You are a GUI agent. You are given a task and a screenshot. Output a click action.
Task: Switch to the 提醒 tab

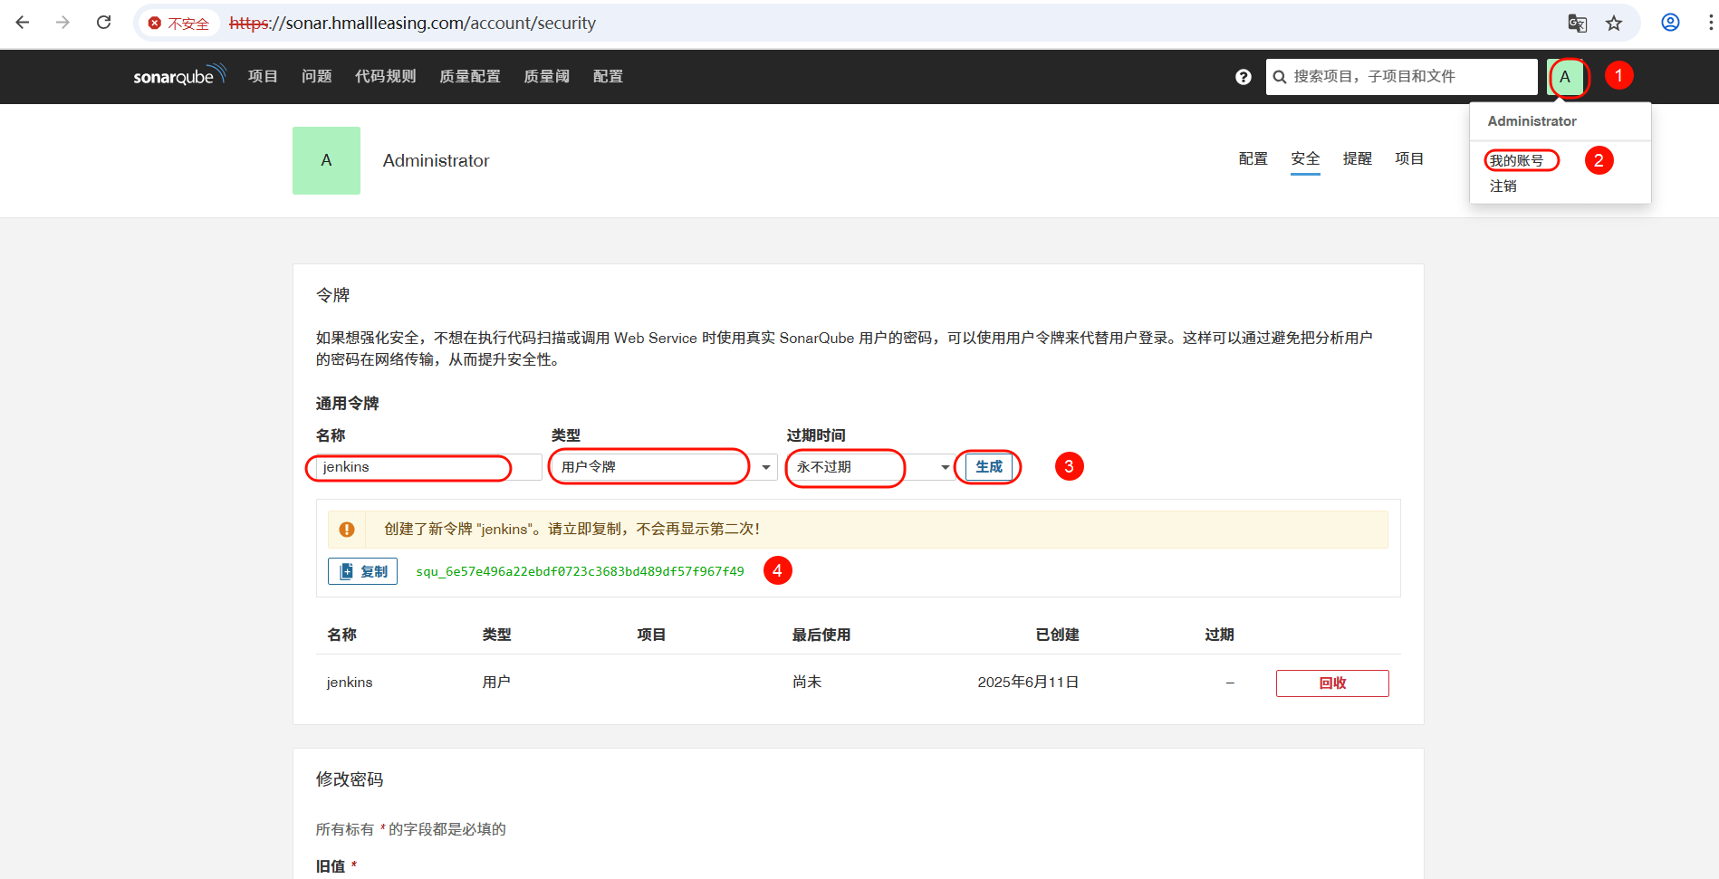pyautogui.click(x=1357, y=159)
